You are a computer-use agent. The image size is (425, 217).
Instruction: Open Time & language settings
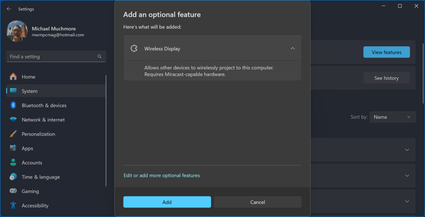pyautogui.click(x=56, y=177)
